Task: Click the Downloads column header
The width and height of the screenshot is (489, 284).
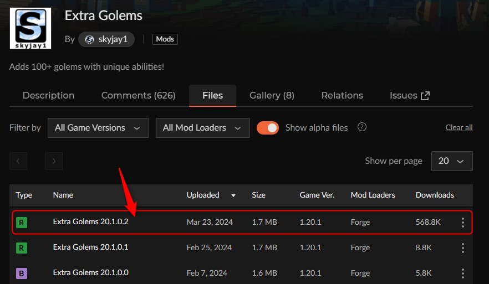Action: tap(435, 195)
